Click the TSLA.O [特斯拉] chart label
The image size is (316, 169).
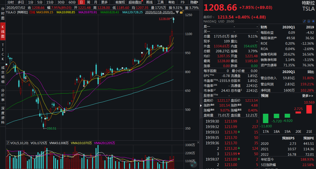click(17, 12)
